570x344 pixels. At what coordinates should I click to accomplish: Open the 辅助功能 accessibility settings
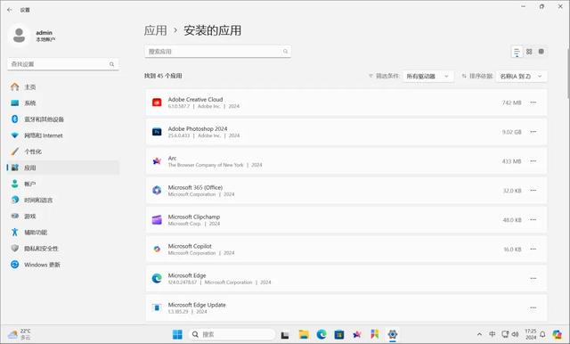pyautogui.click(x=62, y=233)
